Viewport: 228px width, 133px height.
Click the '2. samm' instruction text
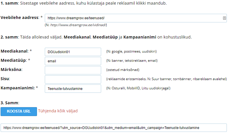[96, 37]
